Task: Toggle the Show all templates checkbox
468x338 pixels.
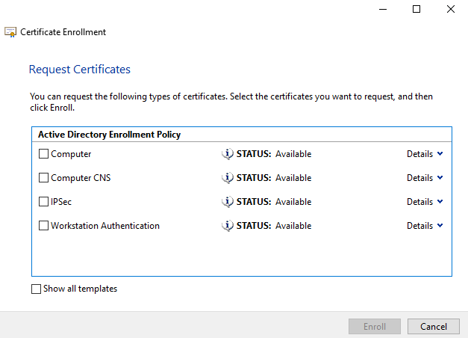Action: [37, 289]
